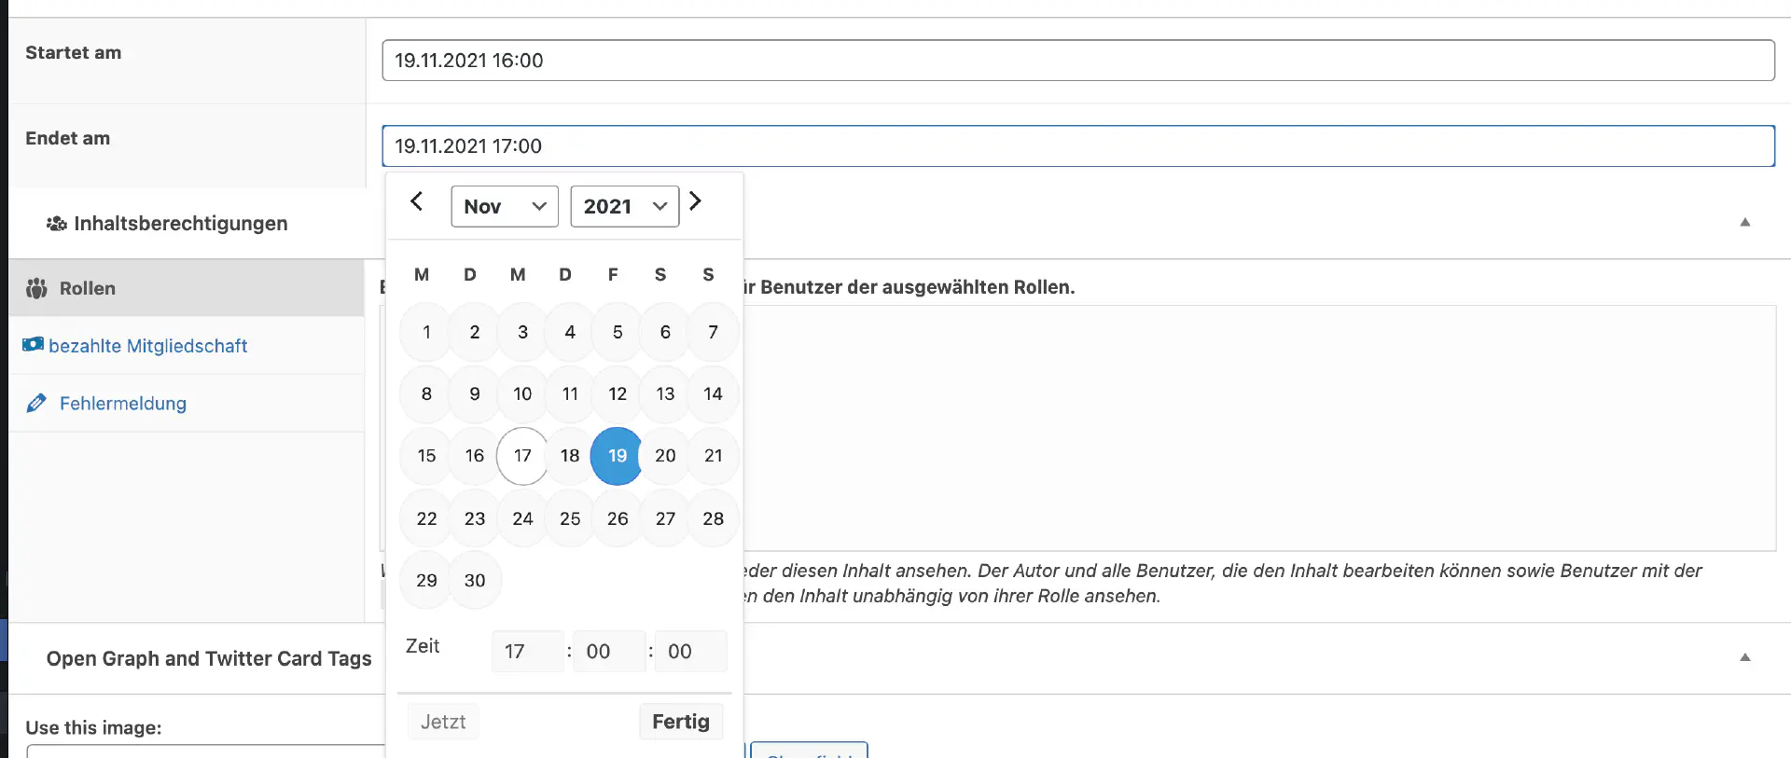The image size is (1791, 758).
Task: Click the Startet am date field
Action: (1077, 61)
